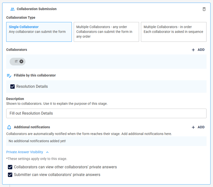Uncheck the Resolution Details checkbox
This screenshot has height=187, width=213.
coord(12,87)
